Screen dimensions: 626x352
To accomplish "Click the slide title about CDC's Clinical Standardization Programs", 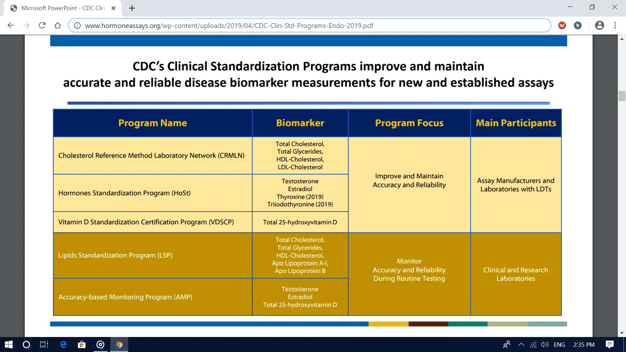I will (x=308, y=74).
